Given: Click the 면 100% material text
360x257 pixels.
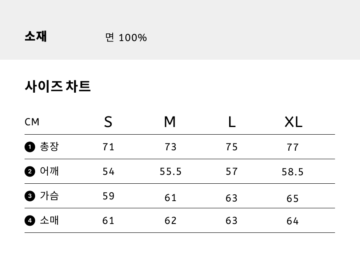Looking at the screenshot, I should point(126,38).
